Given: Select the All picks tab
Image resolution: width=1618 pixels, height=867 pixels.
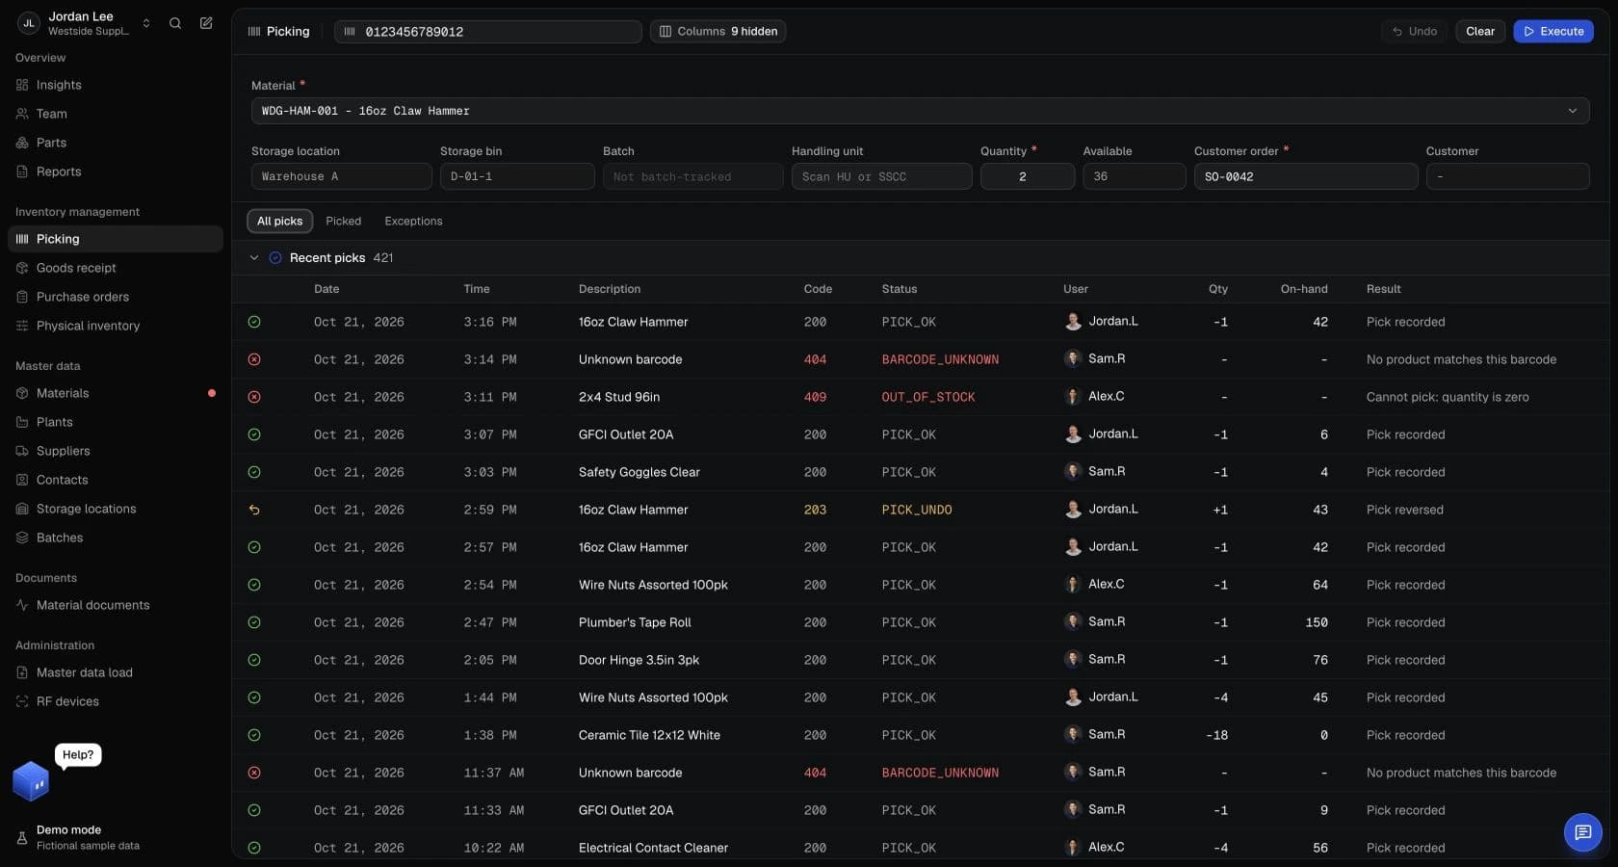Looking at the screenshot, I should pyautogui.click(x=279, y=222).
